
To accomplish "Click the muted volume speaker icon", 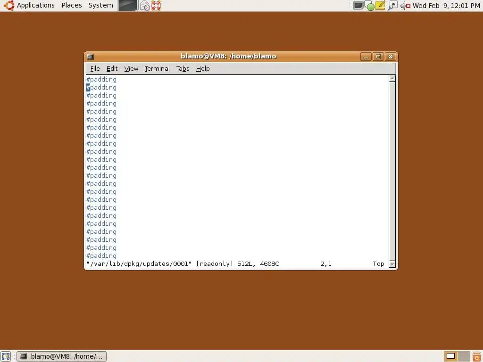I will point(405,6).
